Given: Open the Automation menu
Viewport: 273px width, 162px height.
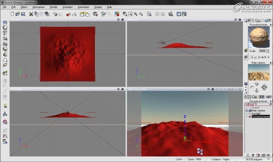Looking at the screenshot, I should 84,7.
